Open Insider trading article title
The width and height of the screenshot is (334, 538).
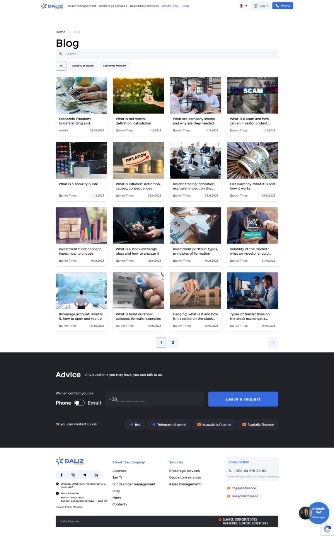(x=194, y=186)
